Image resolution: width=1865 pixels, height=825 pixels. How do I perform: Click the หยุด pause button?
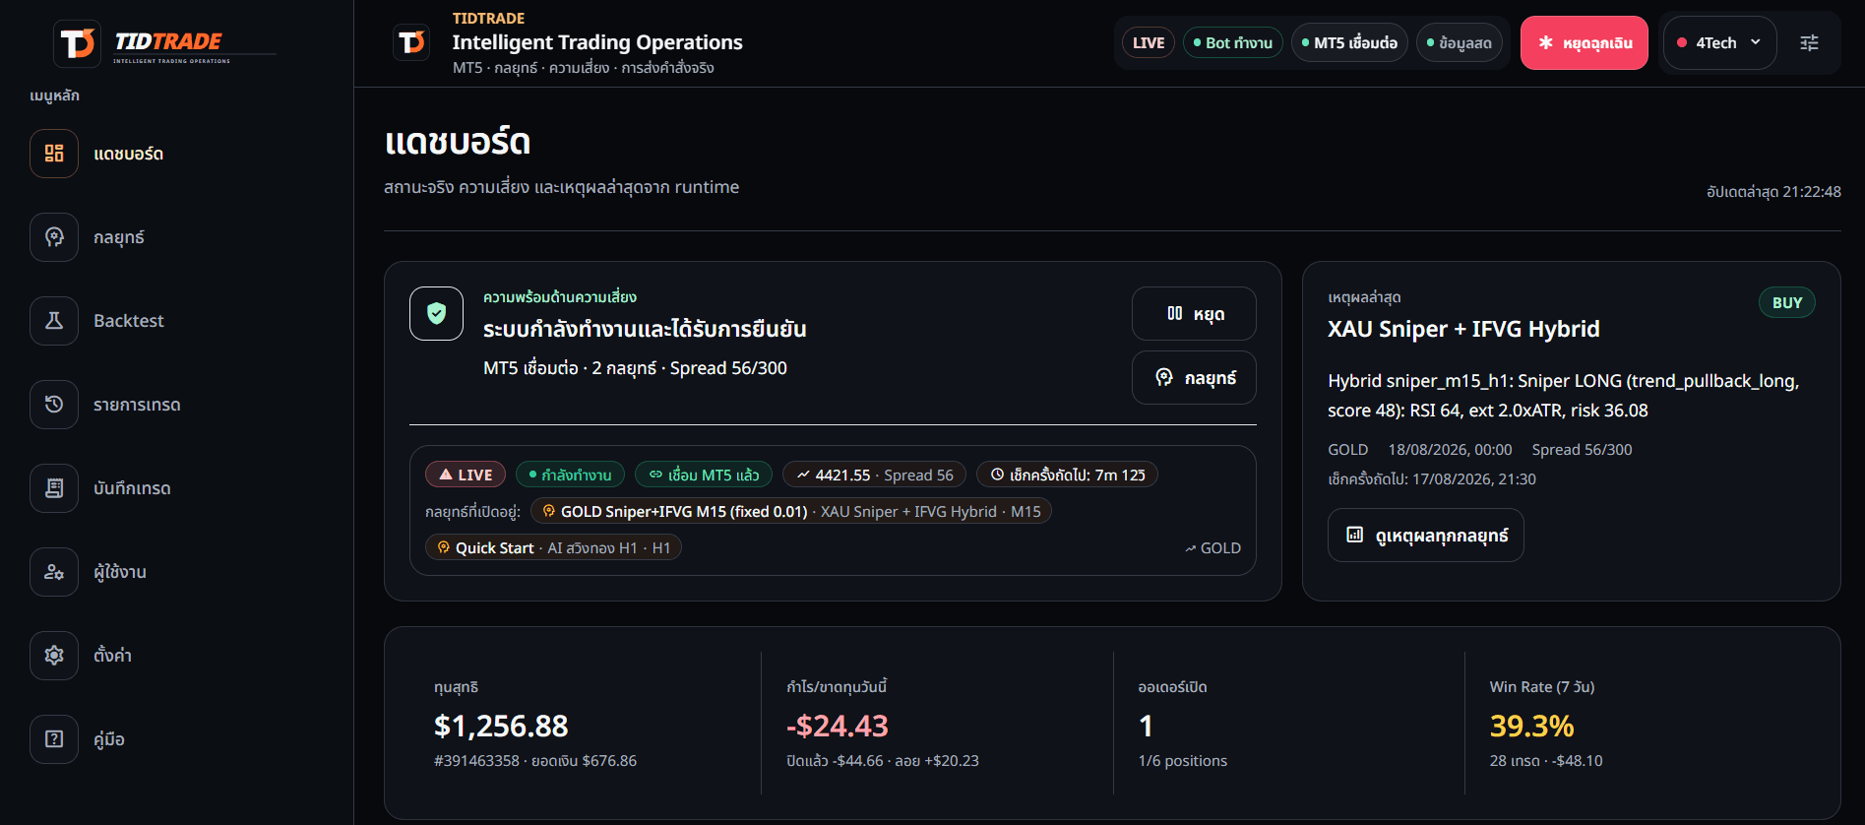coord(1194,314)
